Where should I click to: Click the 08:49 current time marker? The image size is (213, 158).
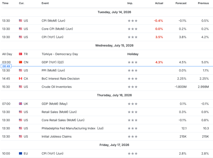[x=6, y=66]
